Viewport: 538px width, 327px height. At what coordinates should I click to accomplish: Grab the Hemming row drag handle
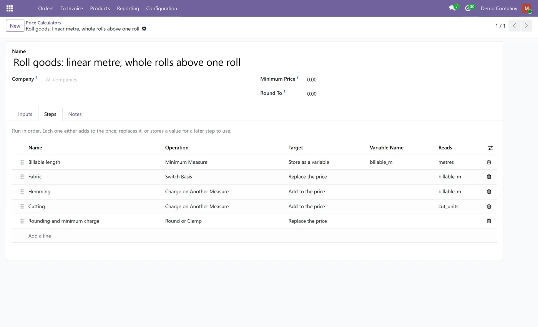point(22,191)
